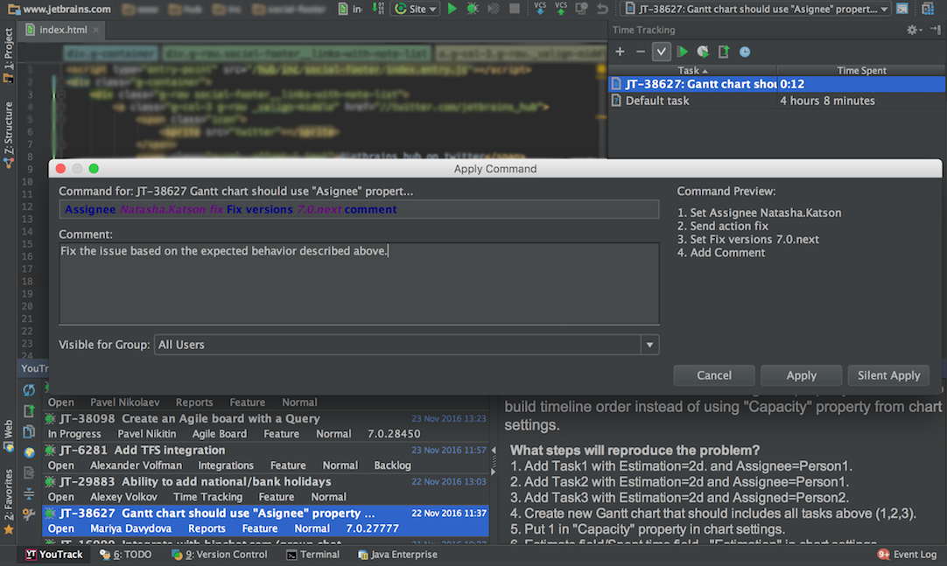Open YouTrack settings with the wrench icon
The image size is (947, 566).
tap(28, 514)
